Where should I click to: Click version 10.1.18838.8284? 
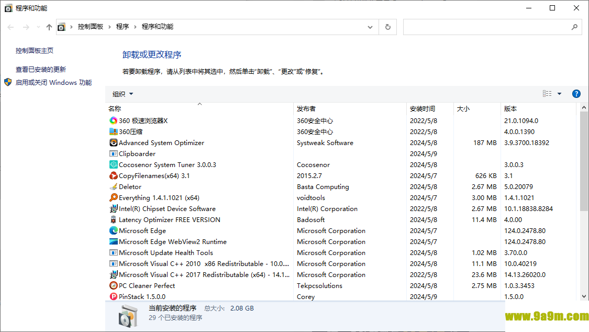[528, 208]
